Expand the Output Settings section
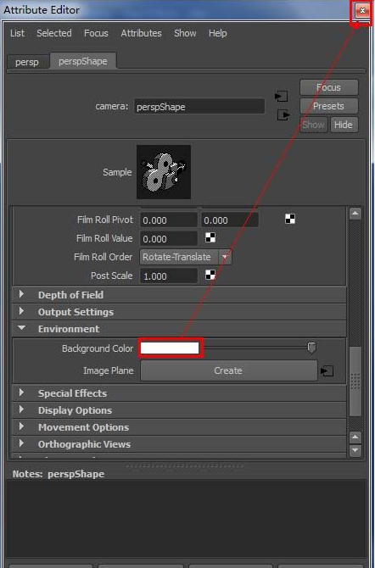Viewport: 375px width, 568px height. pos(179,312)
